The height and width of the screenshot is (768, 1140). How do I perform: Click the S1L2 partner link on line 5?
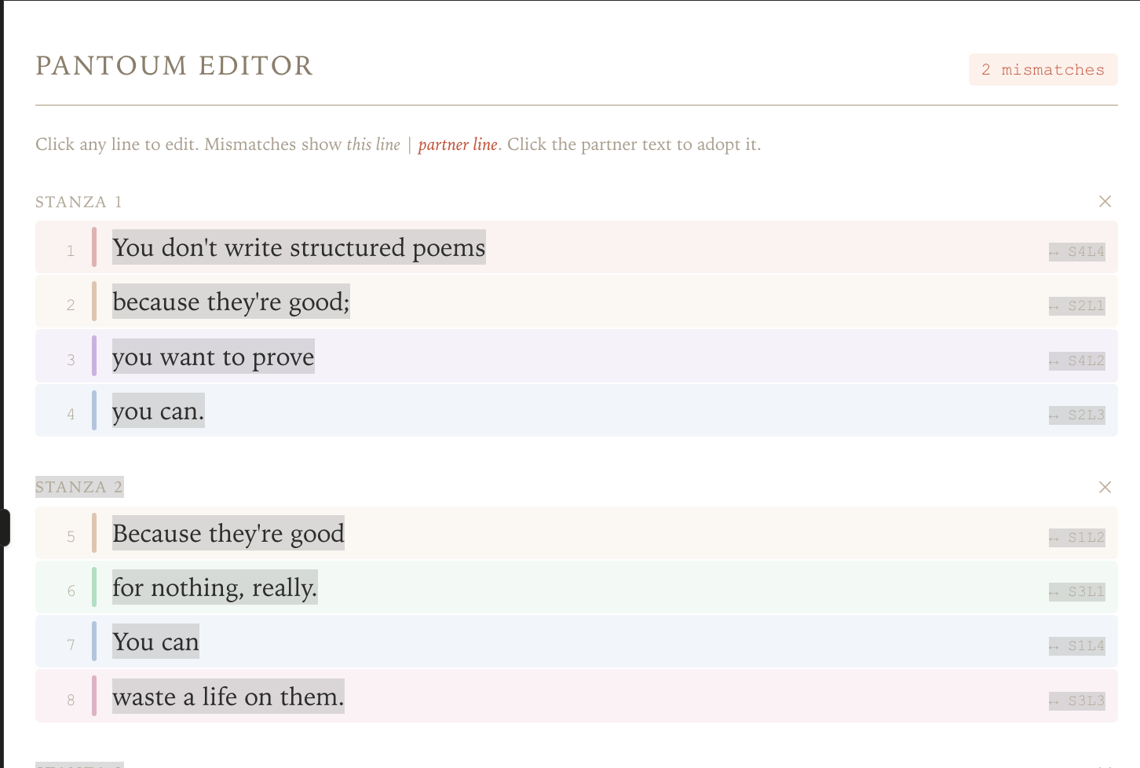pyautogui.click(x=1077, y=538)
